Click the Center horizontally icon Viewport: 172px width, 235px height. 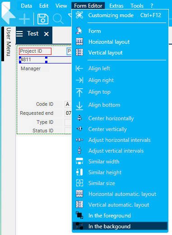[79, 118]
